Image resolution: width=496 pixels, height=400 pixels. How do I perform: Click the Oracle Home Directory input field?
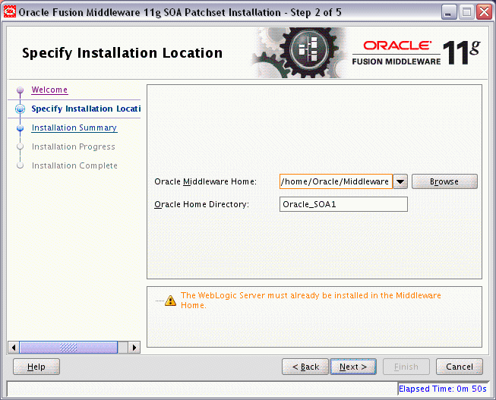[343, 204]
